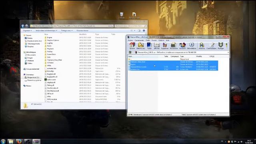Expand the WinRAR archive path dropdown
Image resolution: width=256 pixels, height=144 pixels.
coord(228,52)
